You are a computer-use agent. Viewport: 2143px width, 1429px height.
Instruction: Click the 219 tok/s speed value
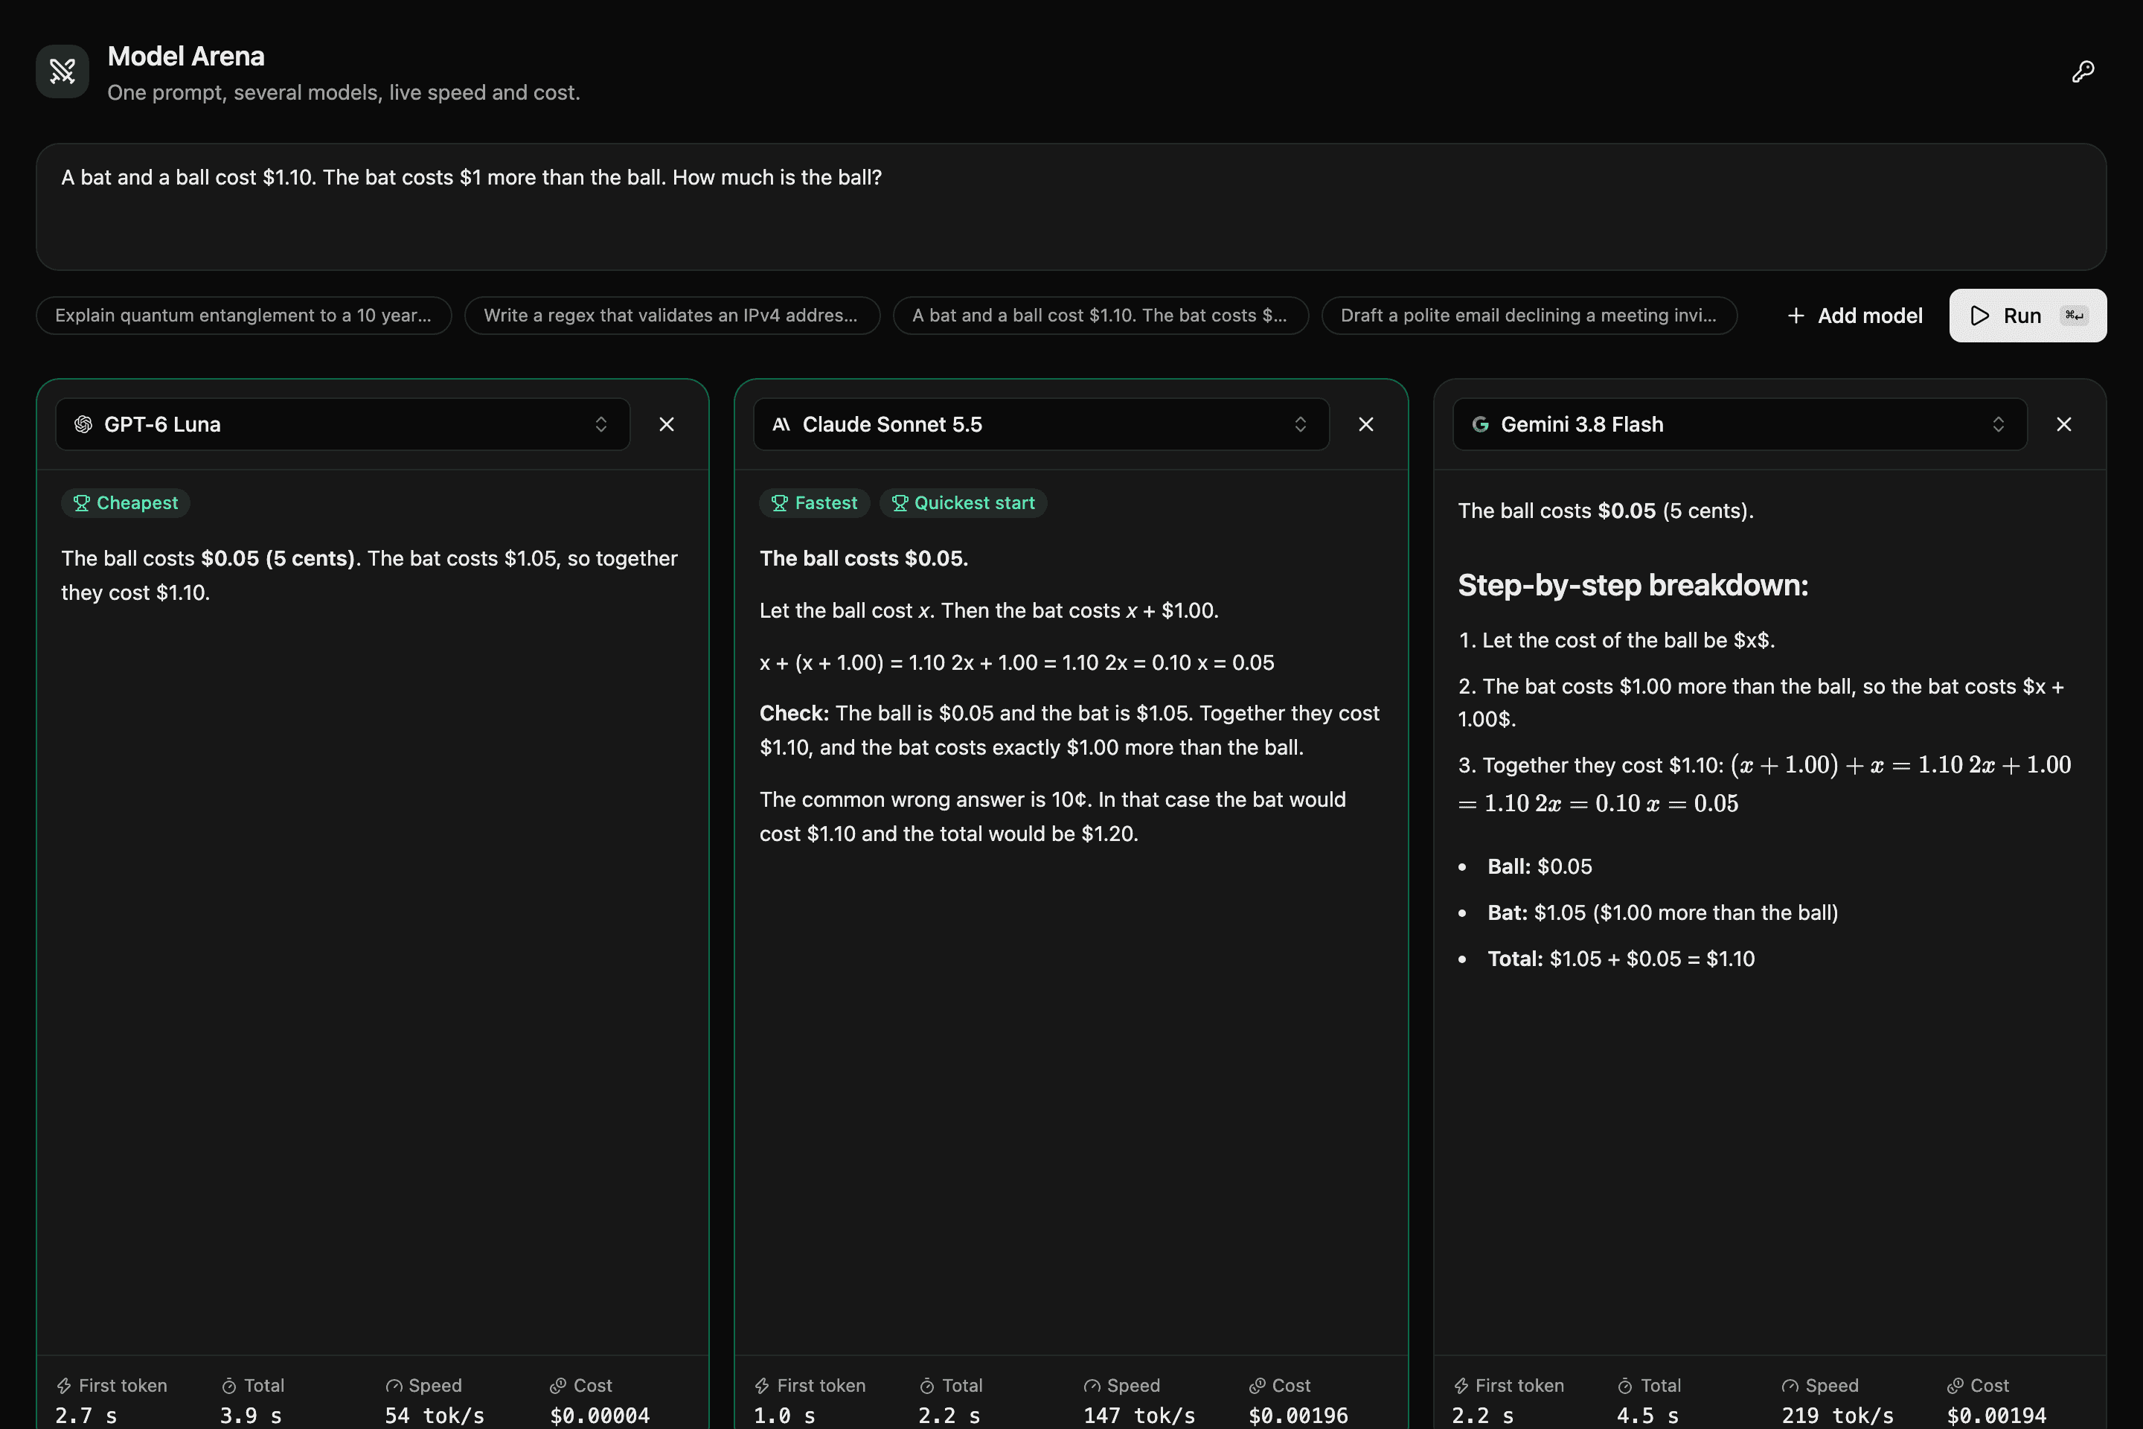click(x=1838, y=1416)
